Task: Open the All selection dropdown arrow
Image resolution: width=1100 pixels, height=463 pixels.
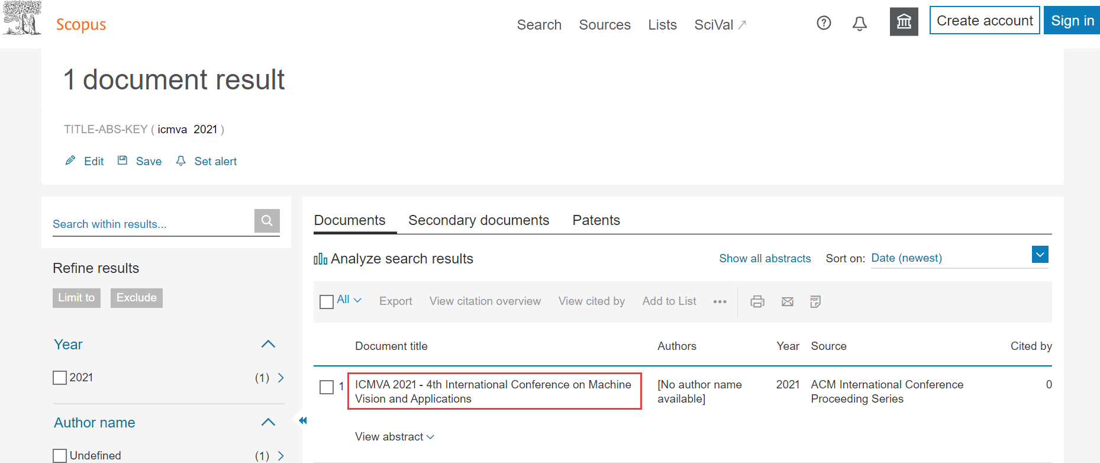Action: pyautogui.click(x=357, y=300)
